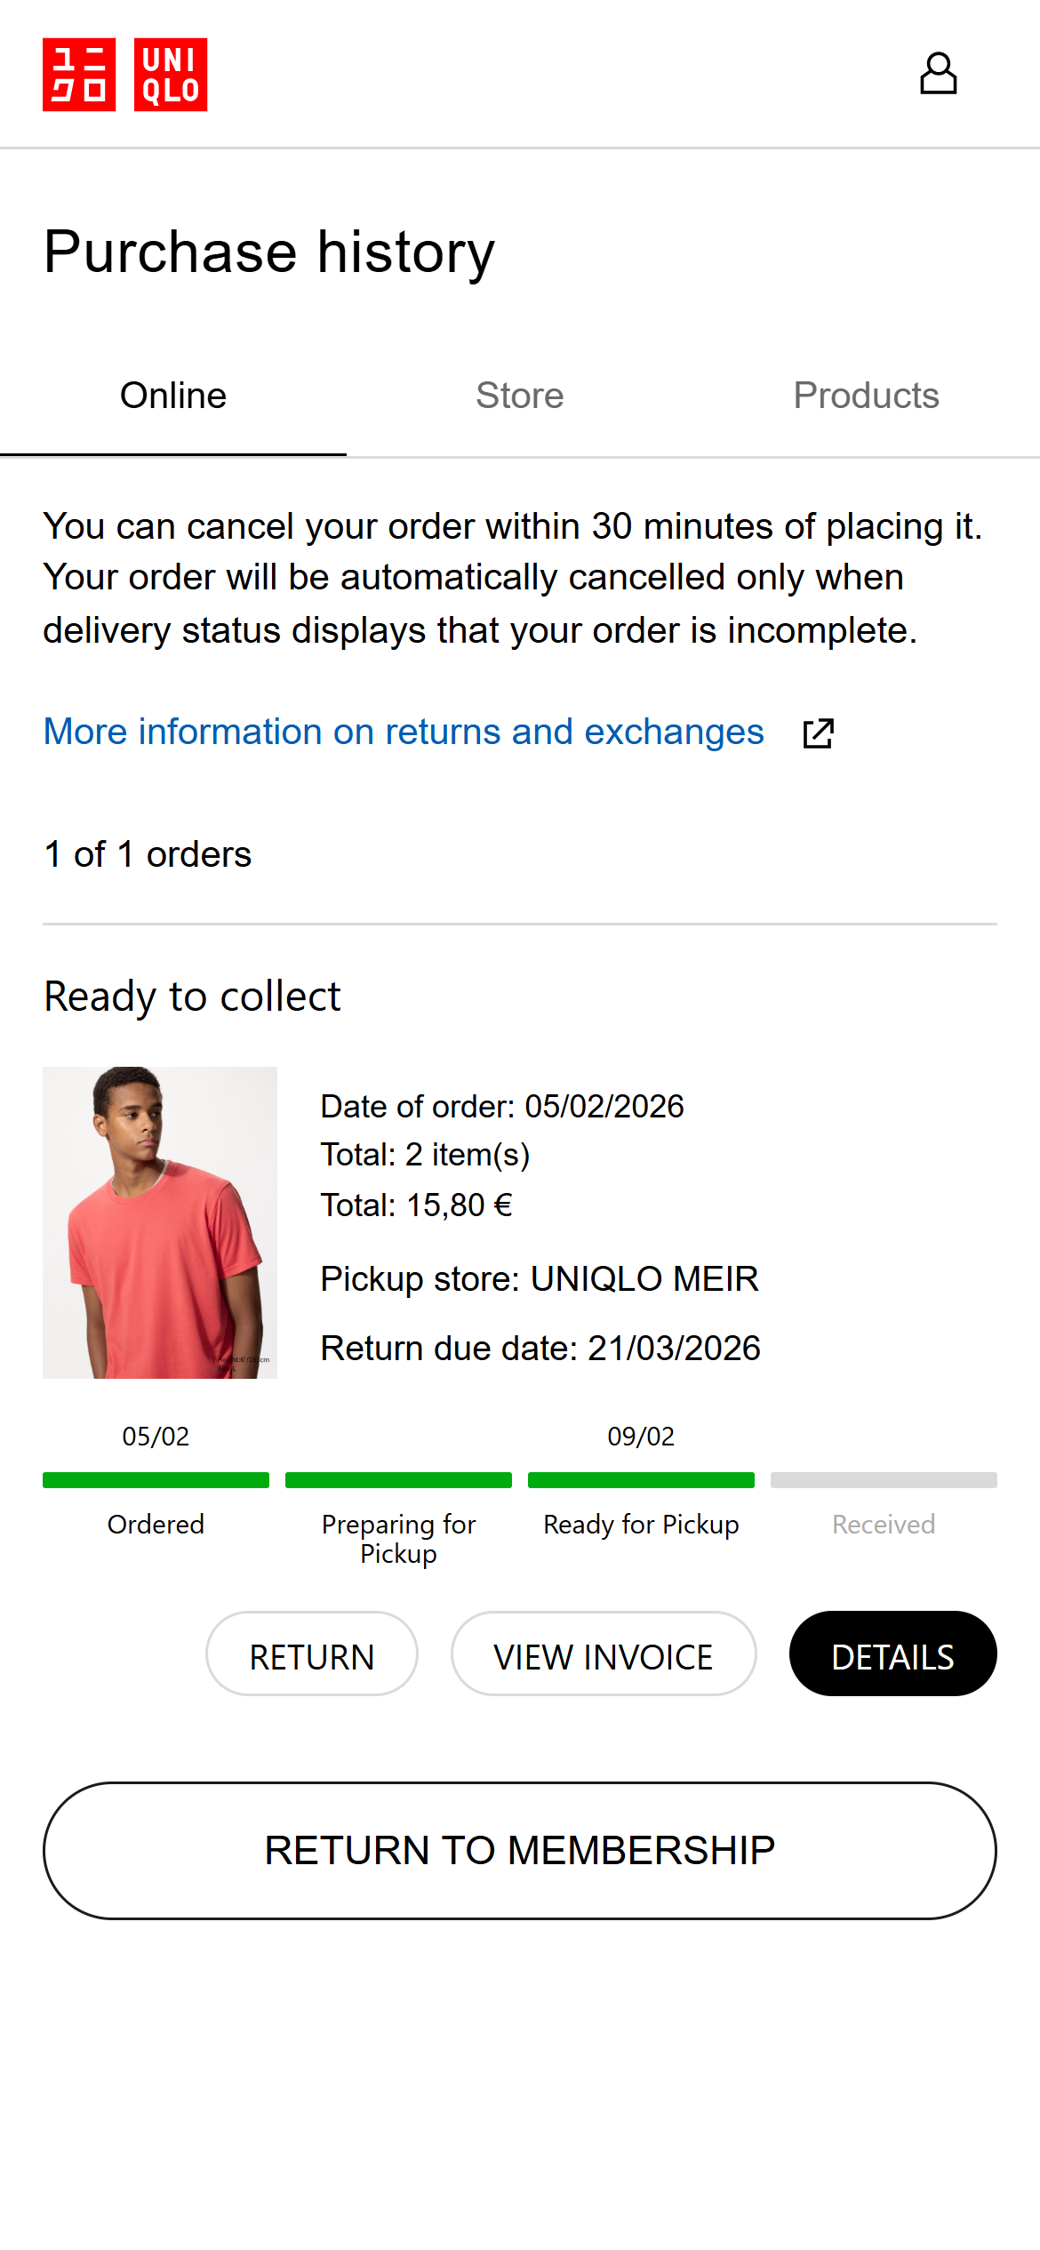Click the external link icon beside returns info
The image size is (1040, 2250).
[x=818, y=733]
